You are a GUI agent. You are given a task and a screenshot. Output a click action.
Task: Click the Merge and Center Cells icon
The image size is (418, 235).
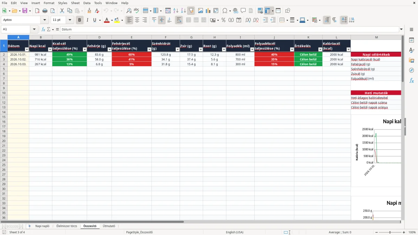click(188, 20)
